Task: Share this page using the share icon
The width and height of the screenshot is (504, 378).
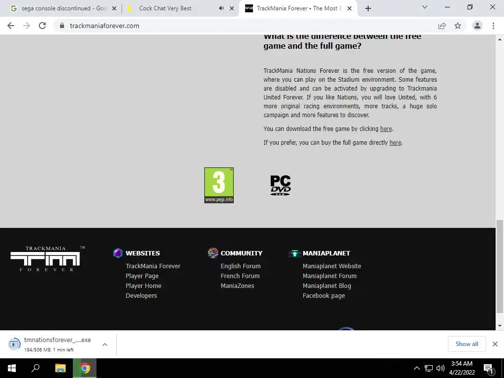Action: pyautogui.click(x=442, y=26)
